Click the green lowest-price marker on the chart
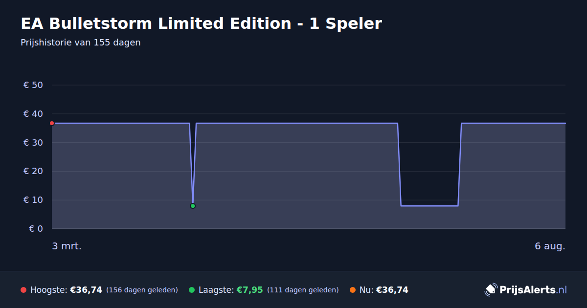587x308 pixels. tap(193, 206)
